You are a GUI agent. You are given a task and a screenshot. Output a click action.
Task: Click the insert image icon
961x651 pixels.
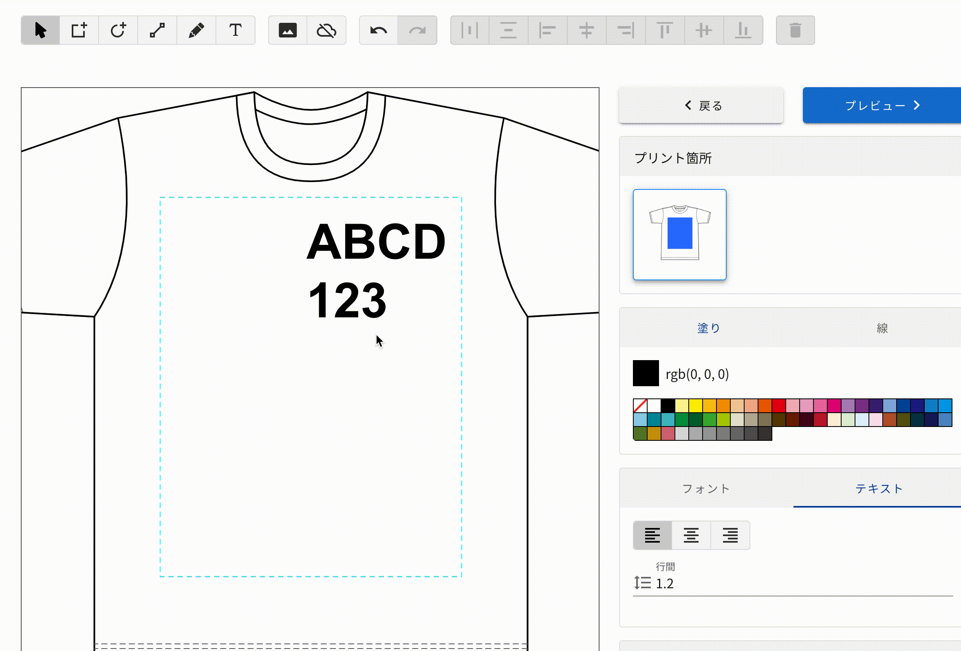287,30
